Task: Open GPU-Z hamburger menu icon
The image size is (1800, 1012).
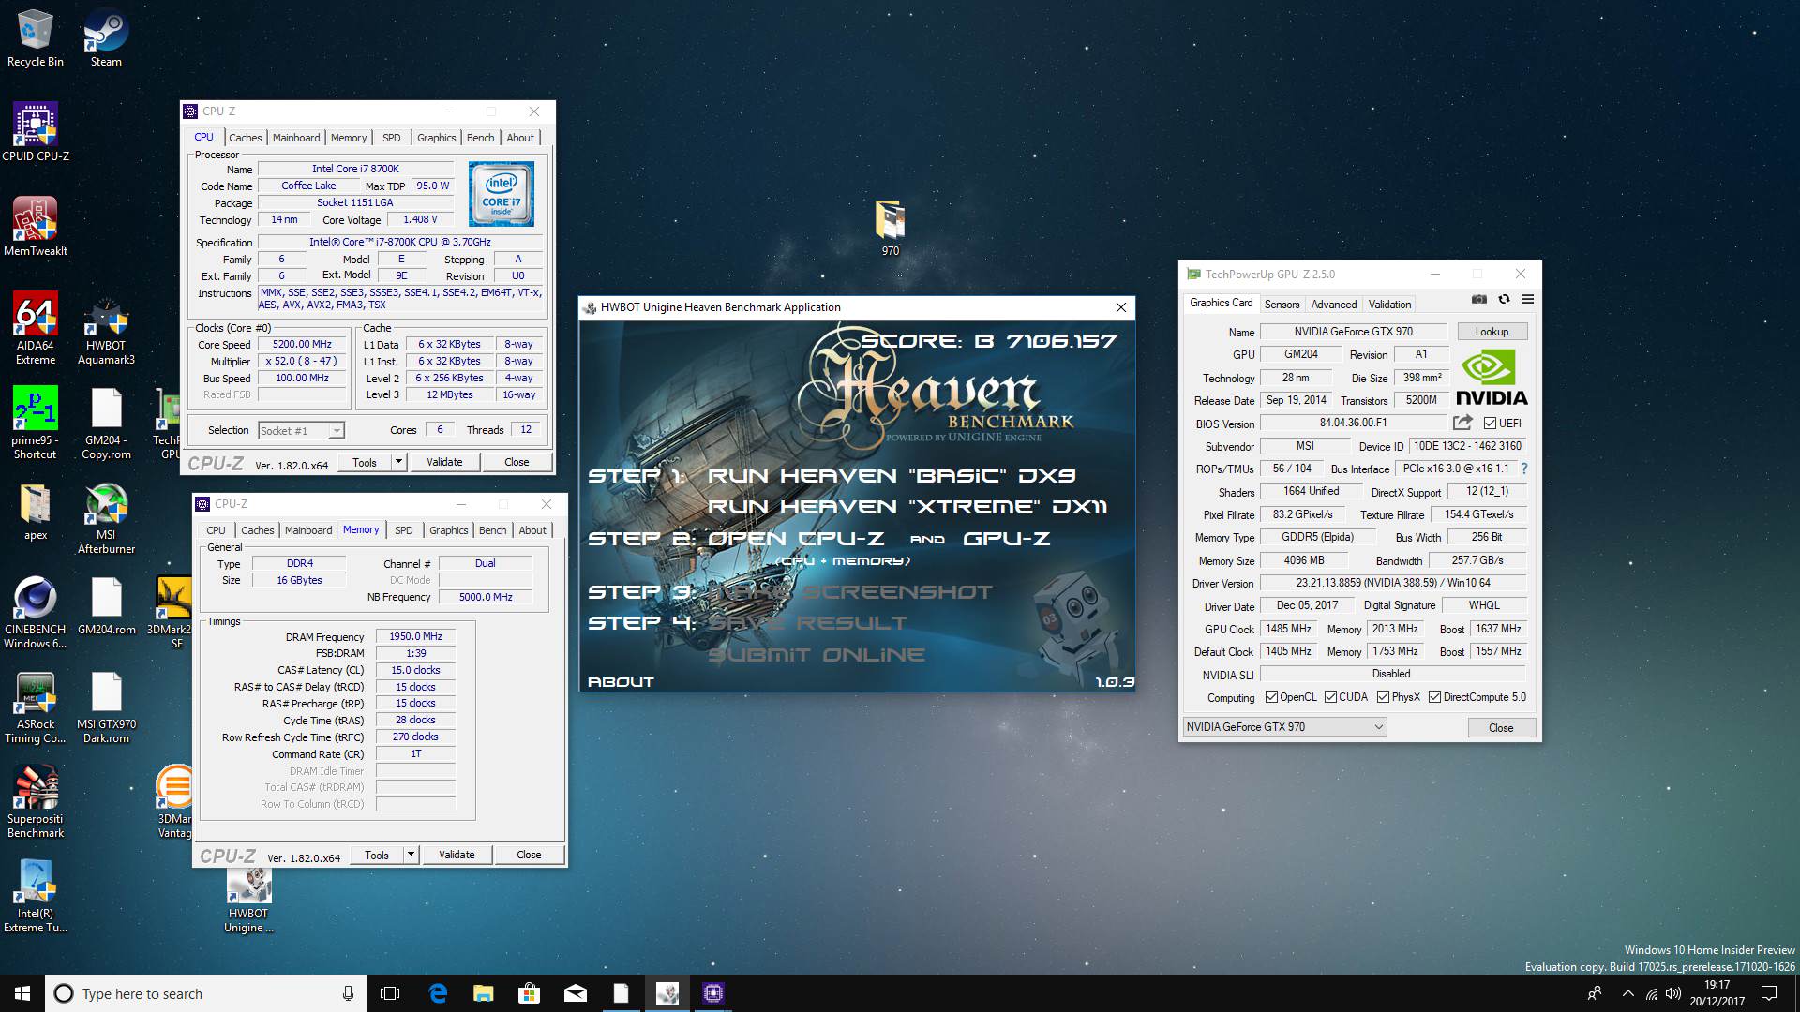Action: click(1527, 300)
